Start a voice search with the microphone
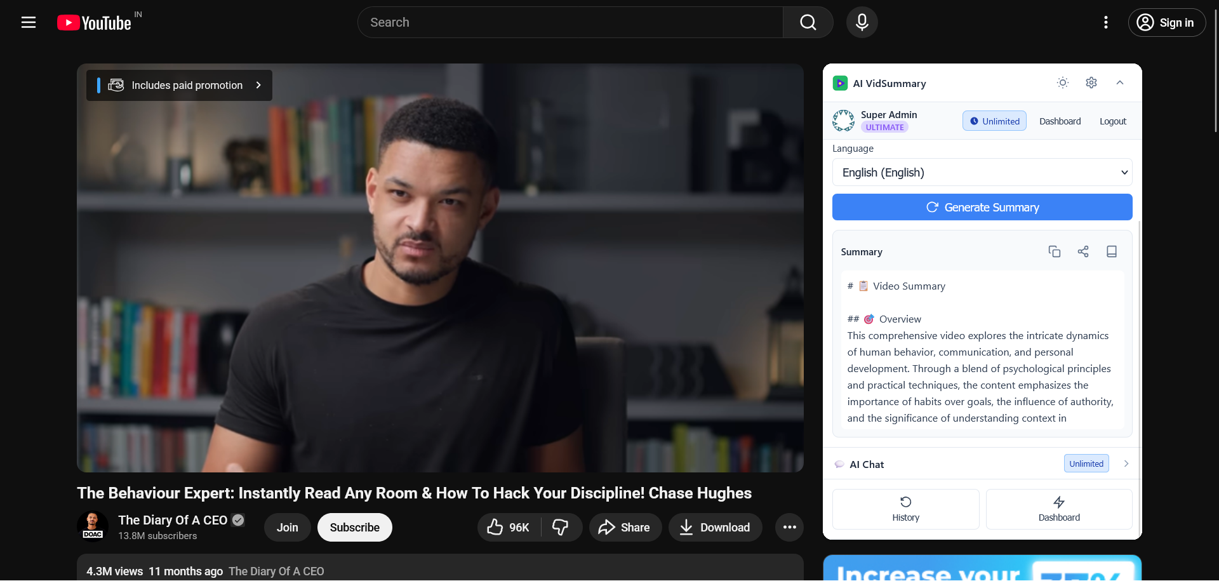The height and width of the screenshot is (581, 1219). 862,22
